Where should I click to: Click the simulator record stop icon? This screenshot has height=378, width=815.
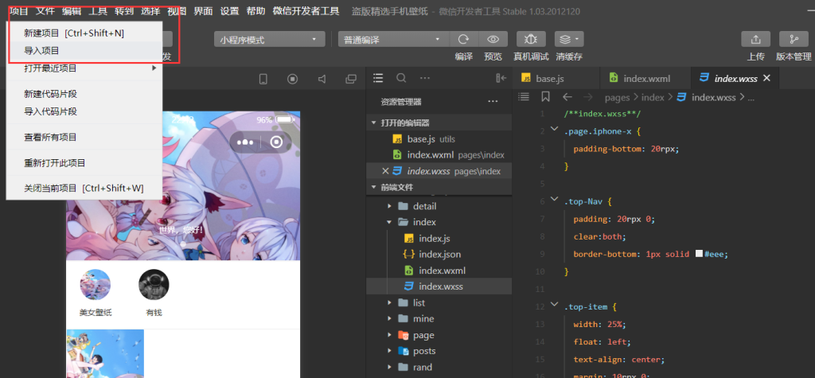(293, 79)
